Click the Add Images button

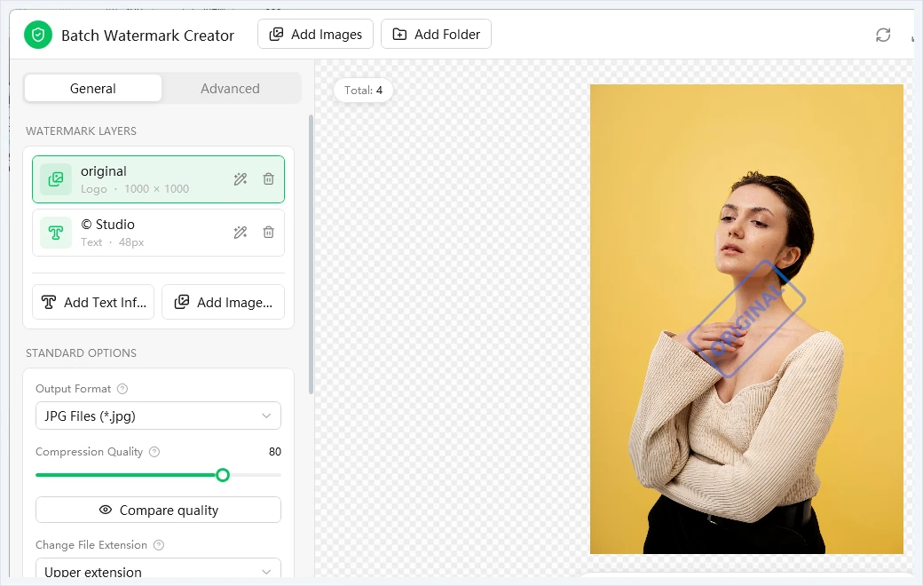click(x=316, y=34)
